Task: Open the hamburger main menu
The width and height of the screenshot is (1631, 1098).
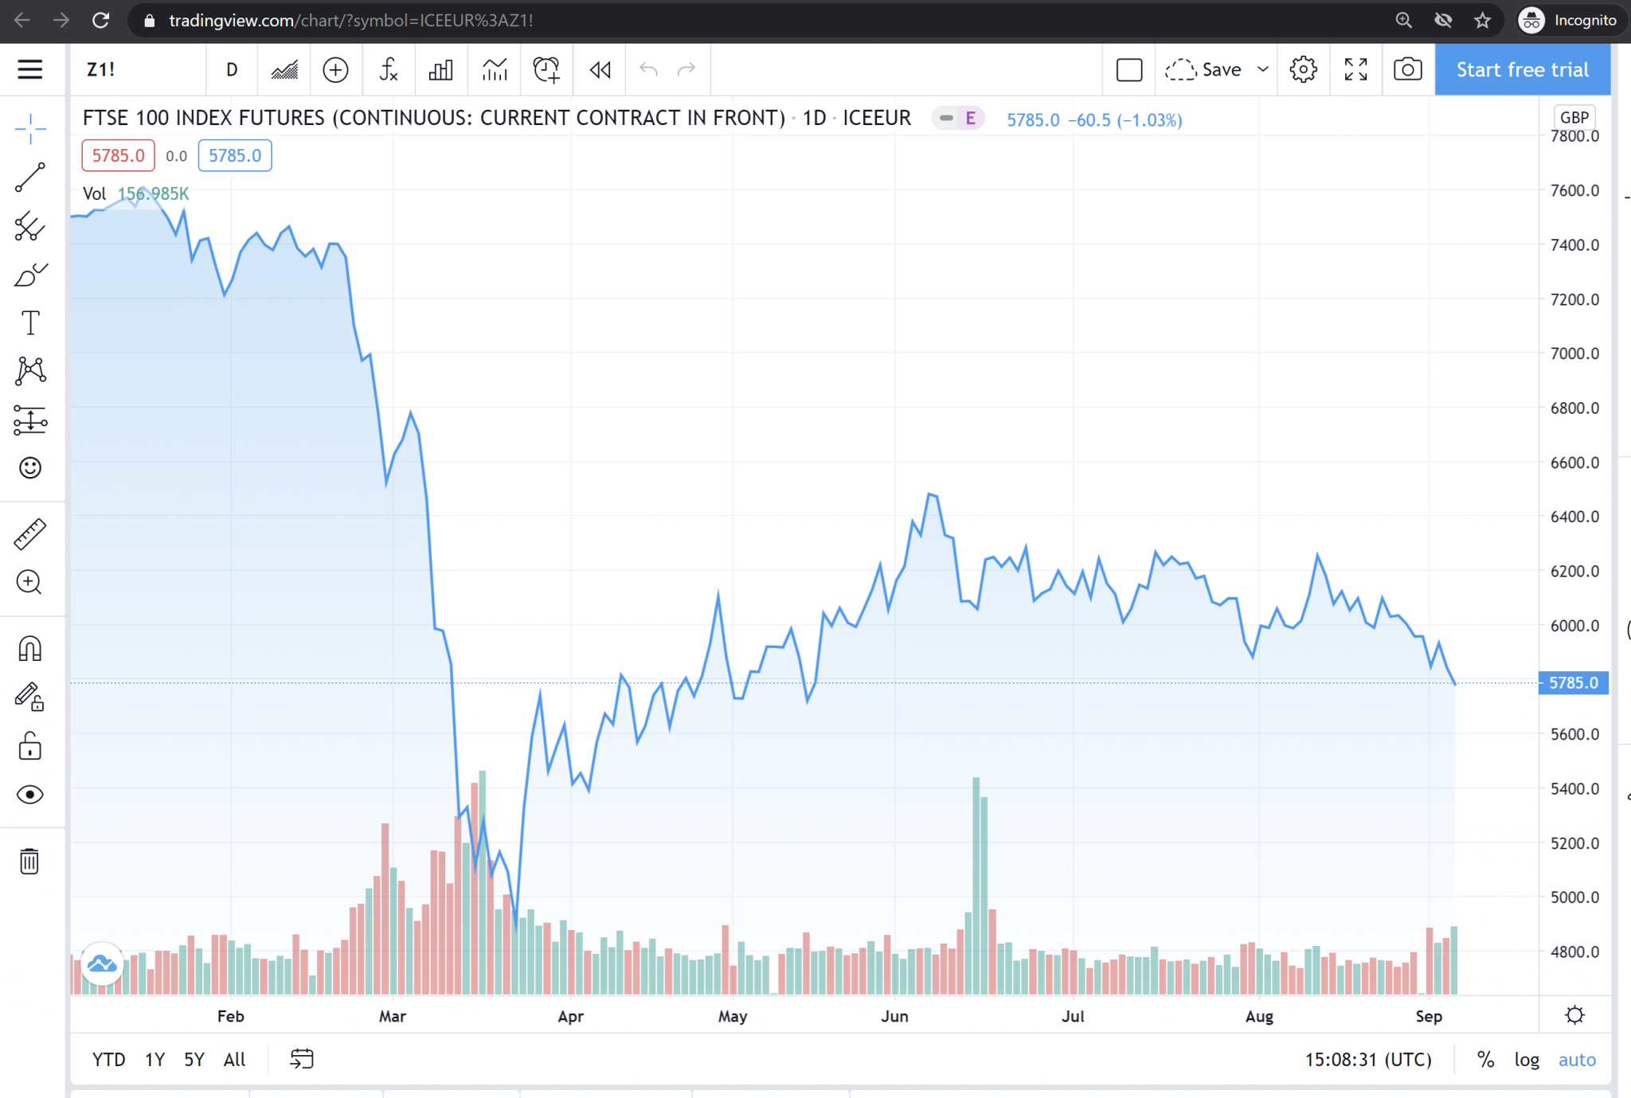Action: pyautogui.click(x=30, y=69)
